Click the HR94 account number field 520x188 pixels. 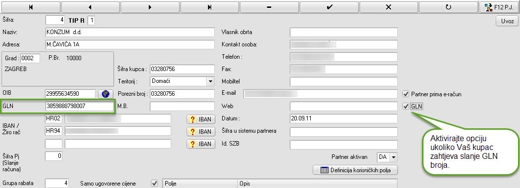[x=118, y=131]
